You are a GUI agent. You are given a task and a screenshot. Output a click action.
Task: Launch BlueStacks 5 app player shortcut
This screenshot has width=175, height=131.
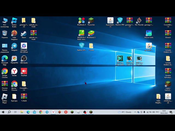(x=91, y=34)
